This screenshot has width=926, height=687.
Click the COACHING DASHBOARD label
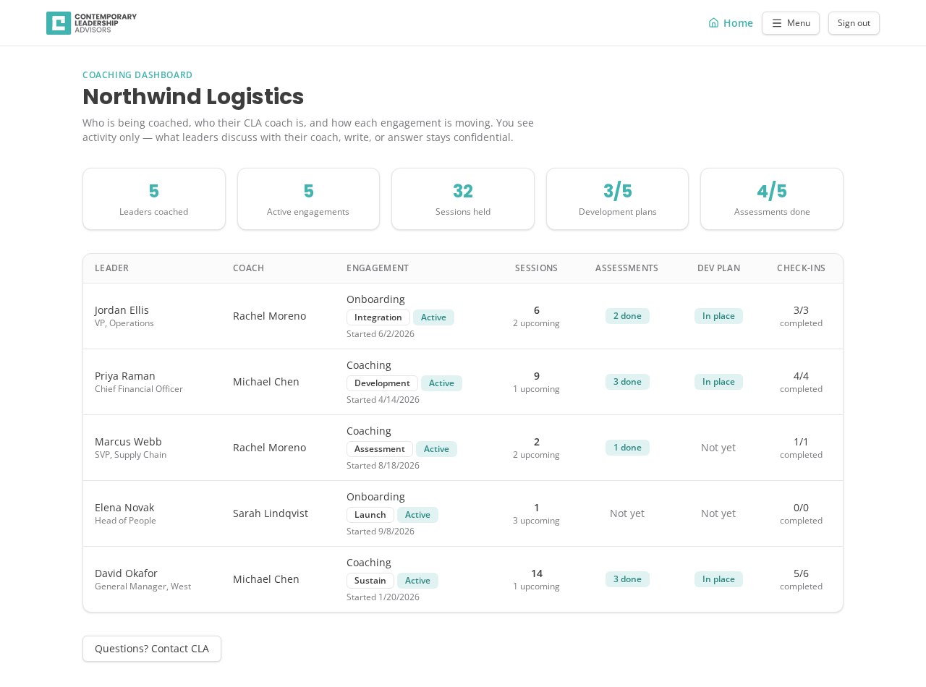pyautogui.click(x=137, y=75)
